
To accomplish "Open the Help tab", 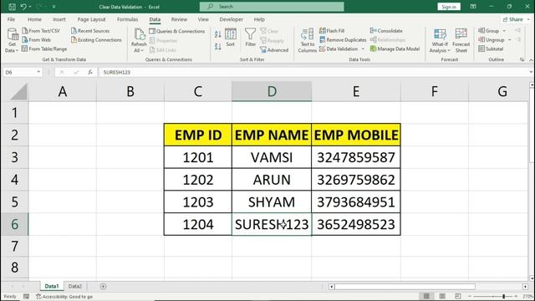I will click(x=259, y=19).
